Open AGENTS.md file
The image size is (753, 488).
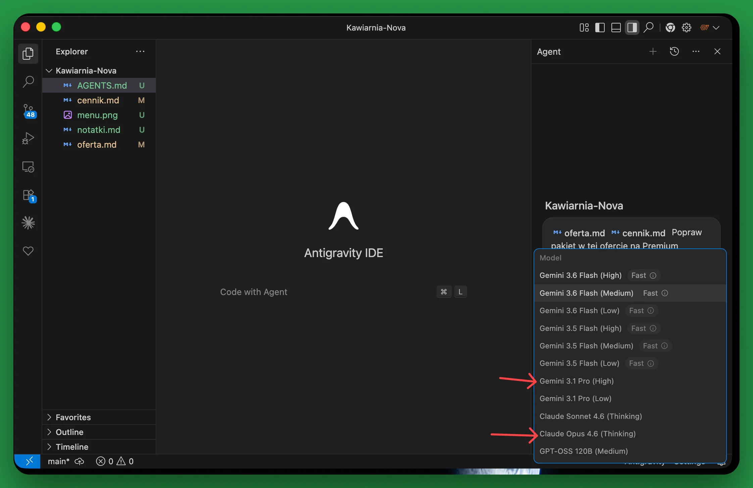point(99,85)
